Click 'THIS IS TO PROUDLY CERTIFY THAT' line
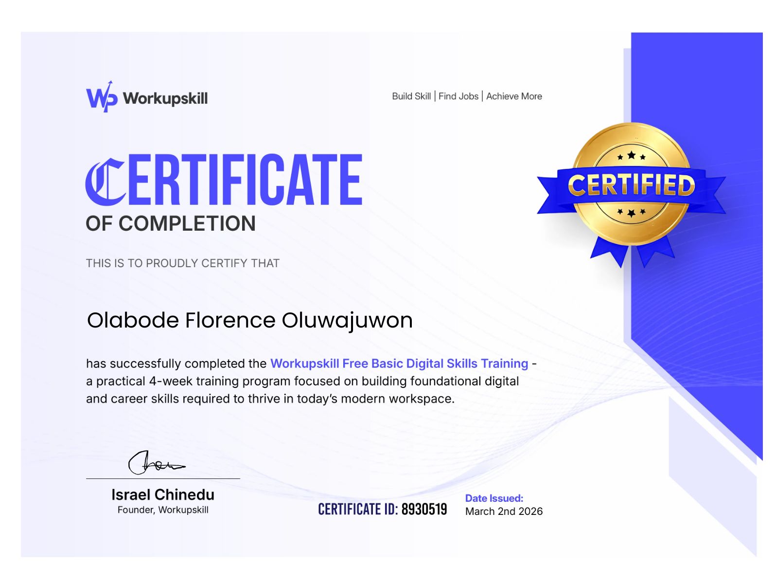This screenshot has height=584, width=776. pyautogui.click(x=183, y=263)
